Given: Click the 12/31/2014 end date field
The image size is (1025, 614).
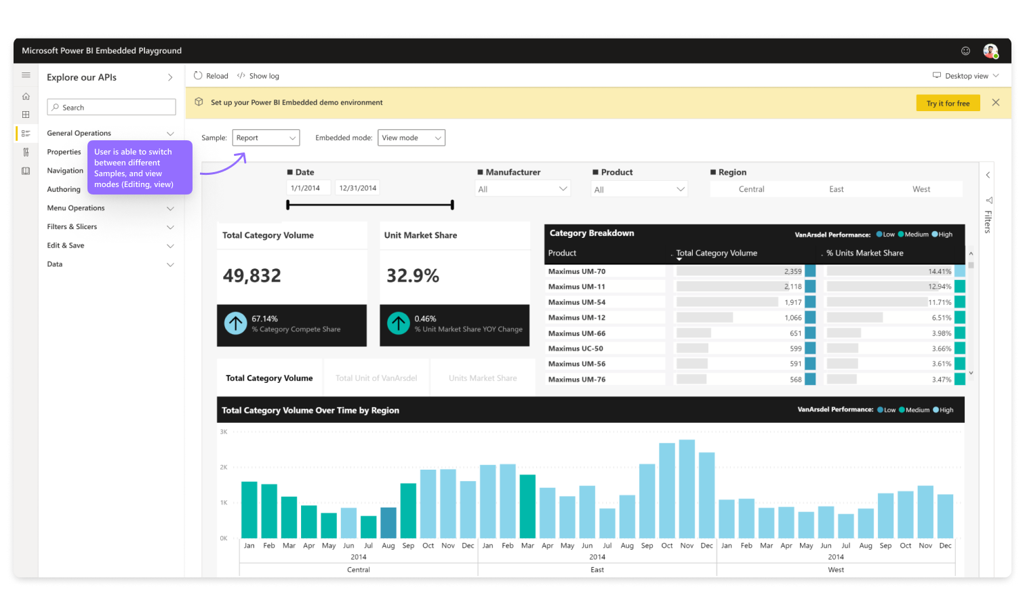Looking at the screenshot, I should pos(357,188).
